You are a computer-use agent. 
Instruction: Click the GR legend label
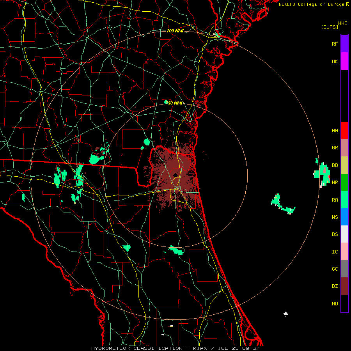(335, 148)
